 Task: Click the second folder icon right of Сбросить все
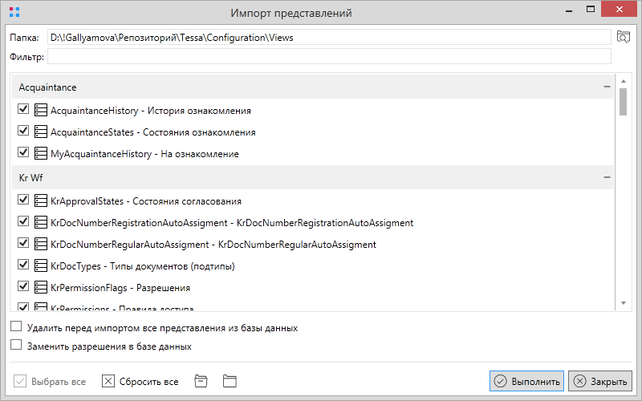point(230,381)
